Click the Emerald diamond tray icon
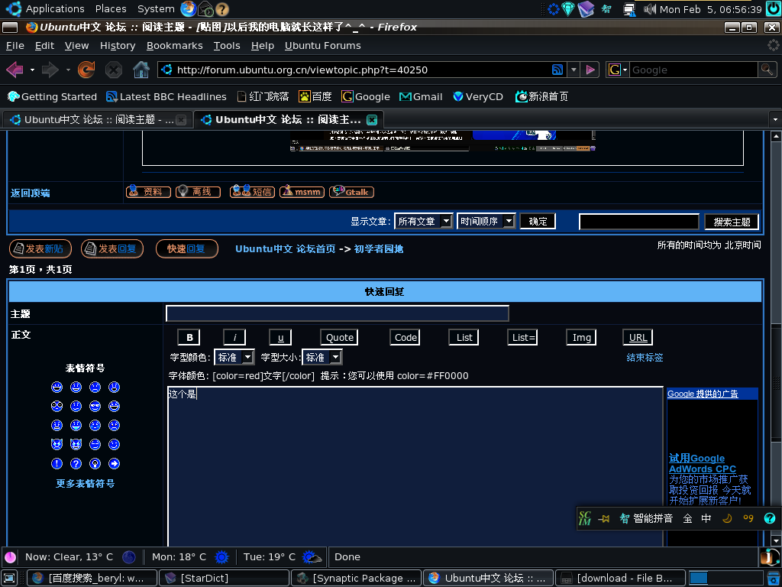782x587 pixels. (x=568, y=8)
